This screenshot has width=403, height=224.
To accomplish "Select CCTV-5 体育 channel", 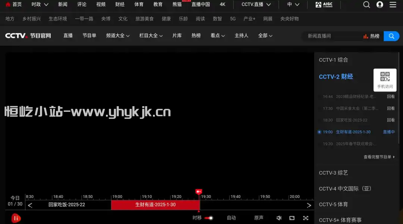I will [x=333, y=205].
